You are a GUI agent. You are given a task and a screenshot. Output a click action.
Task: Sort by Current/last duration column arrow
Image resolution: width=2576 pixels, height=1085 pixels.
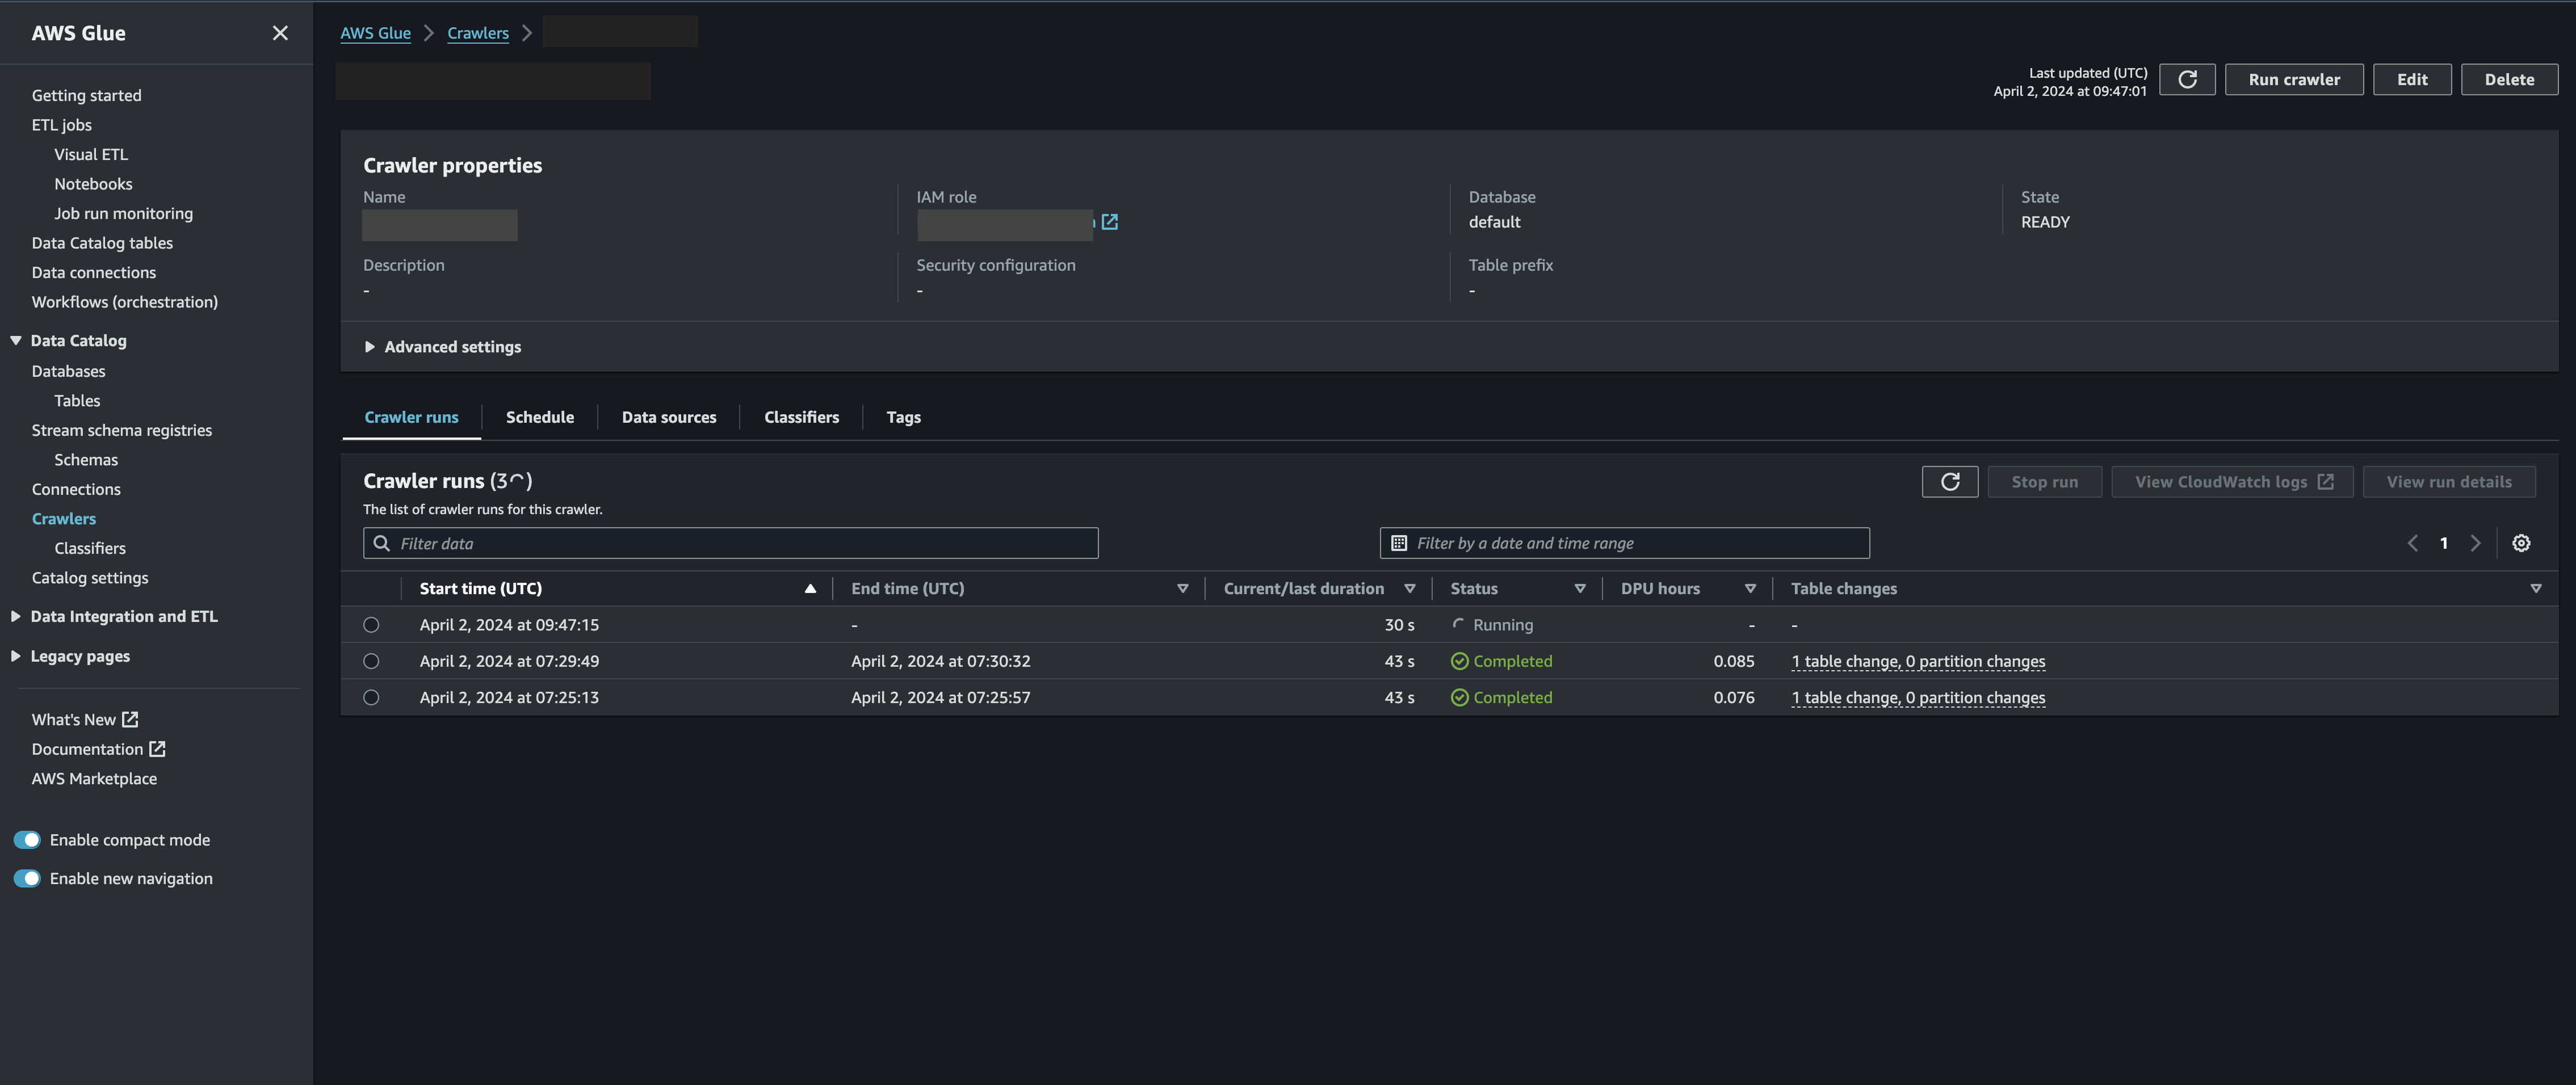coord(1409,589)
